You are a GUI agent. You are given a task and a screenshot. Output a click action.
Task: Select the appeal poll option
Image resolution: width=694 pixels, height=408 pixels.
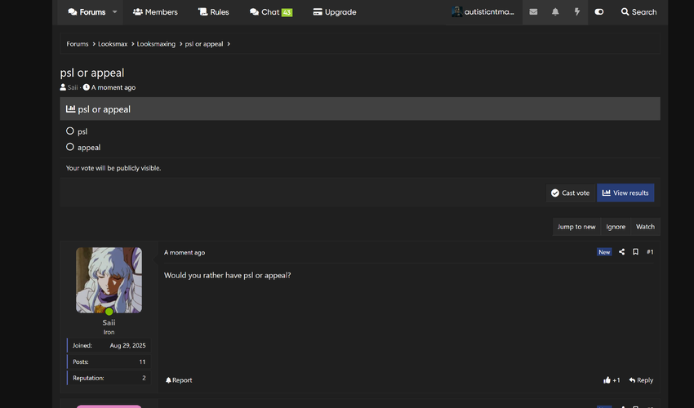coord(70,147)
